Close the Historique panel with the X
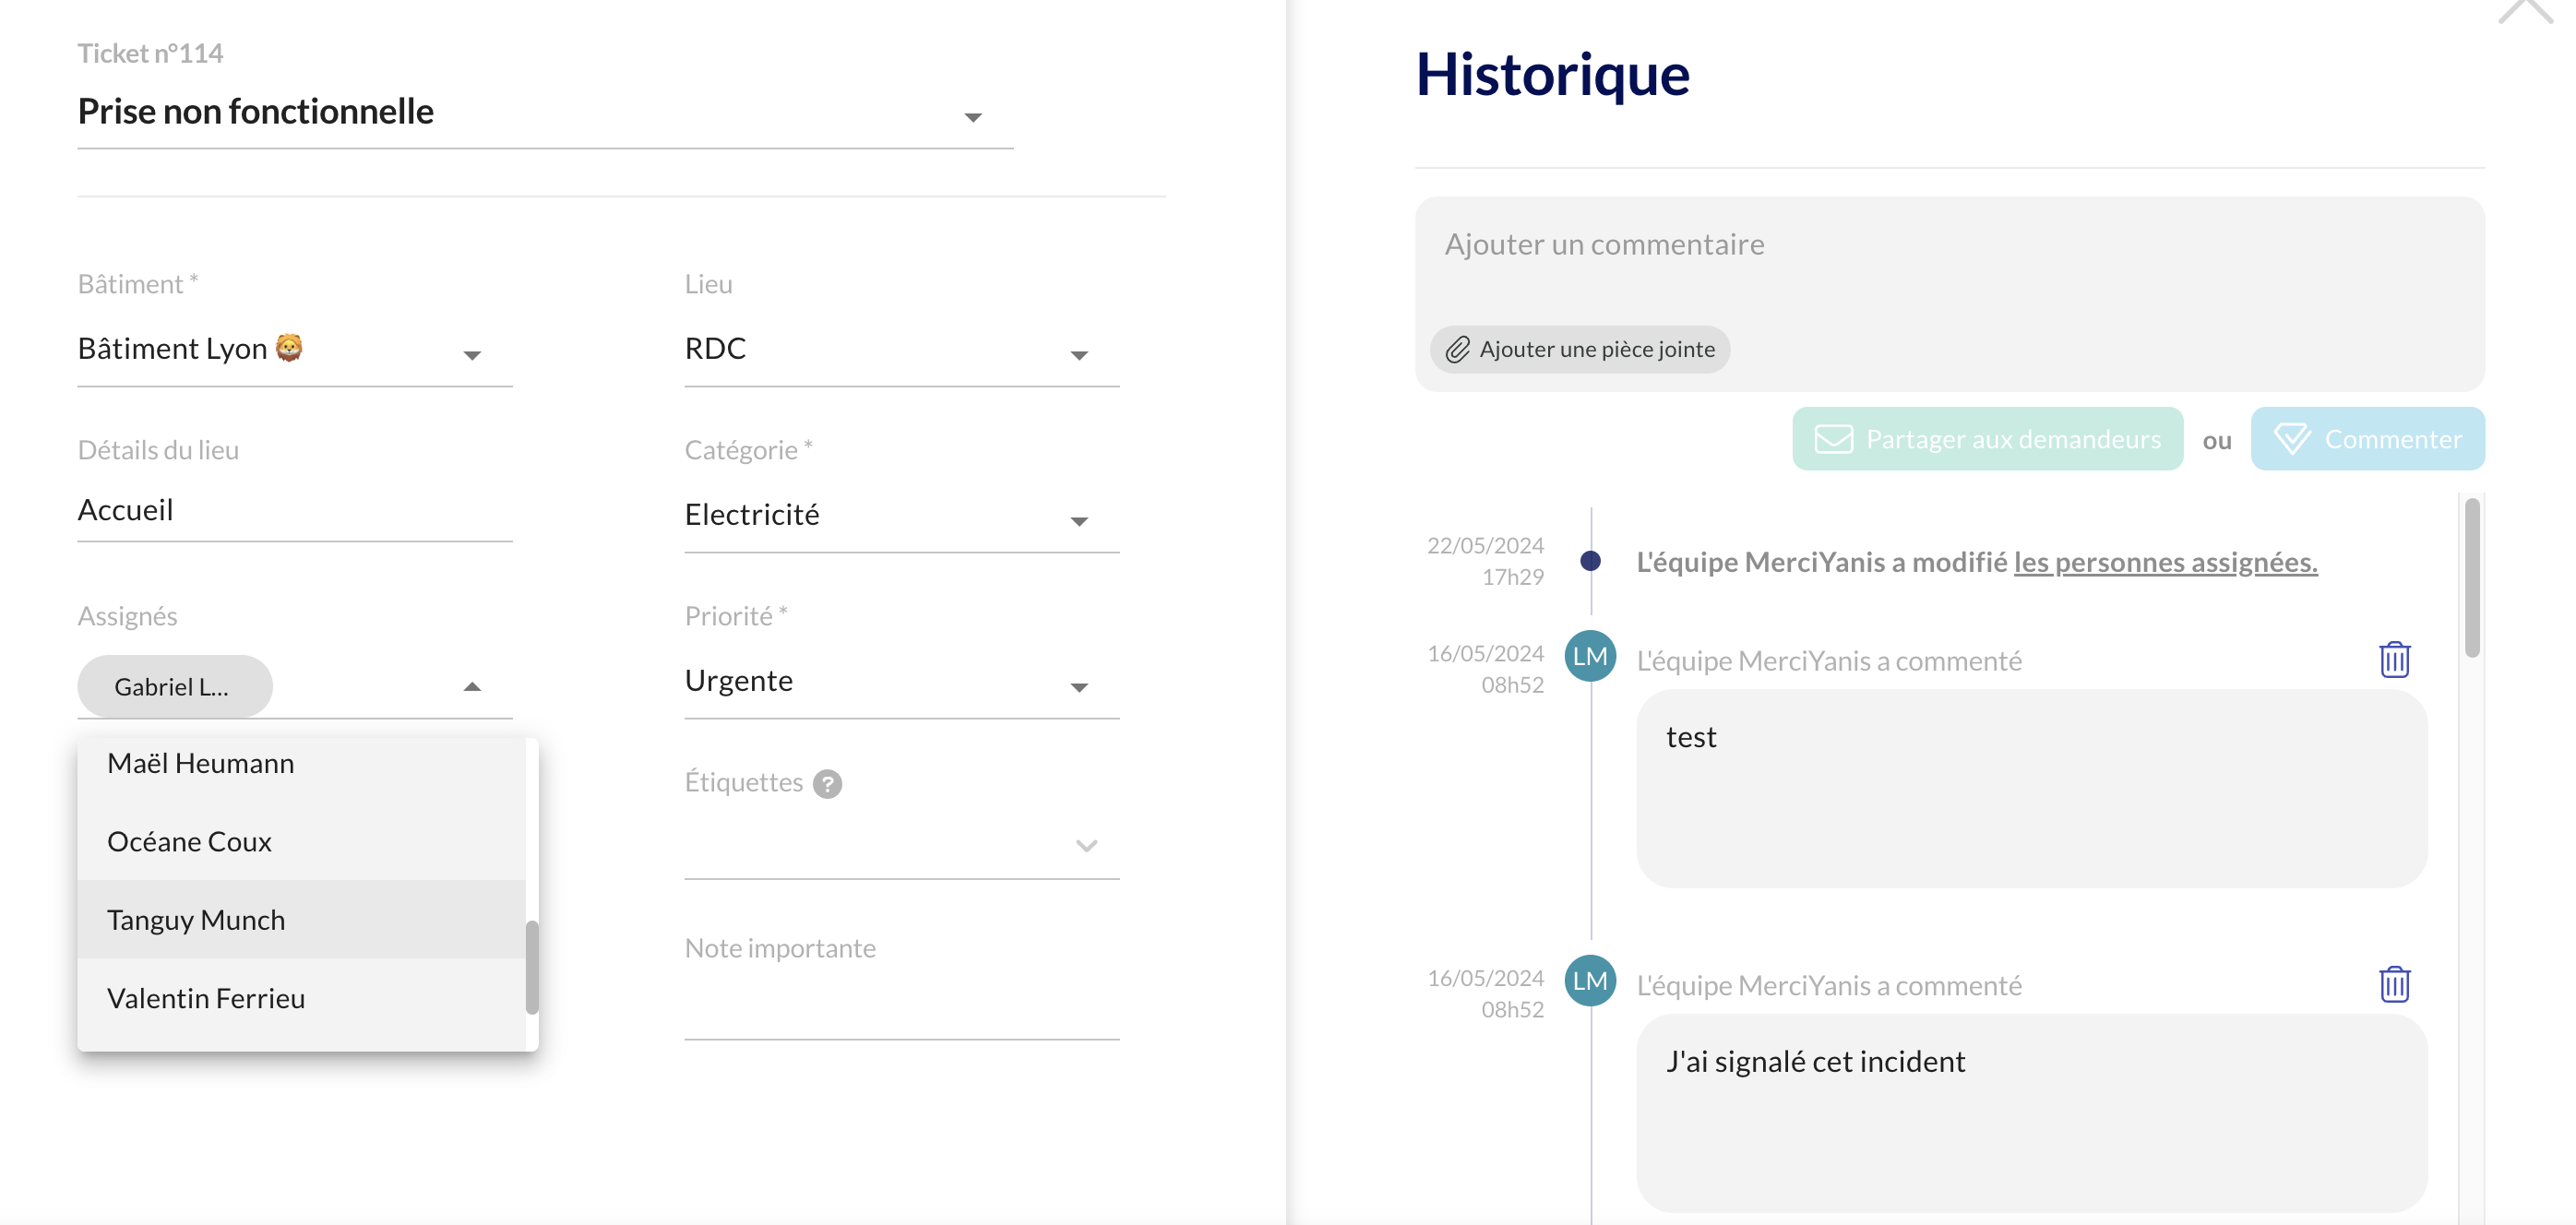The height and width of the screenshot is (1225, 2576). [2525, 10]
